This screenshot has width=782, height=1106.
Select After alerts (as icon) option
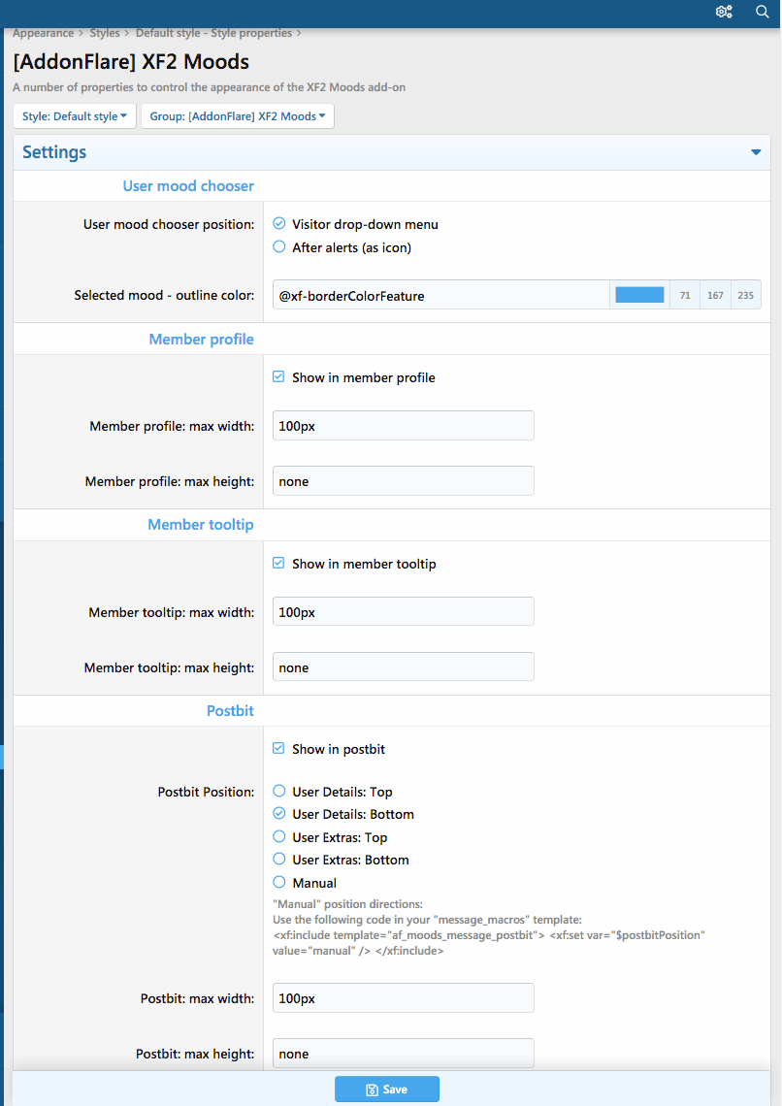coord(279,247)
